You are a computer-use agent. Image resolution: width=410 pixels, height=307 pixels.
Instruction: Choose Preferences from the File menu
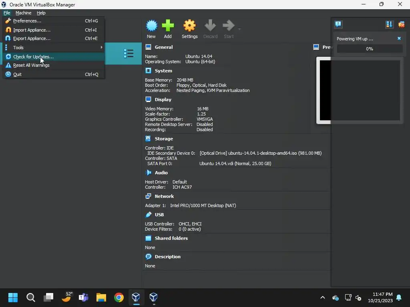54,21
